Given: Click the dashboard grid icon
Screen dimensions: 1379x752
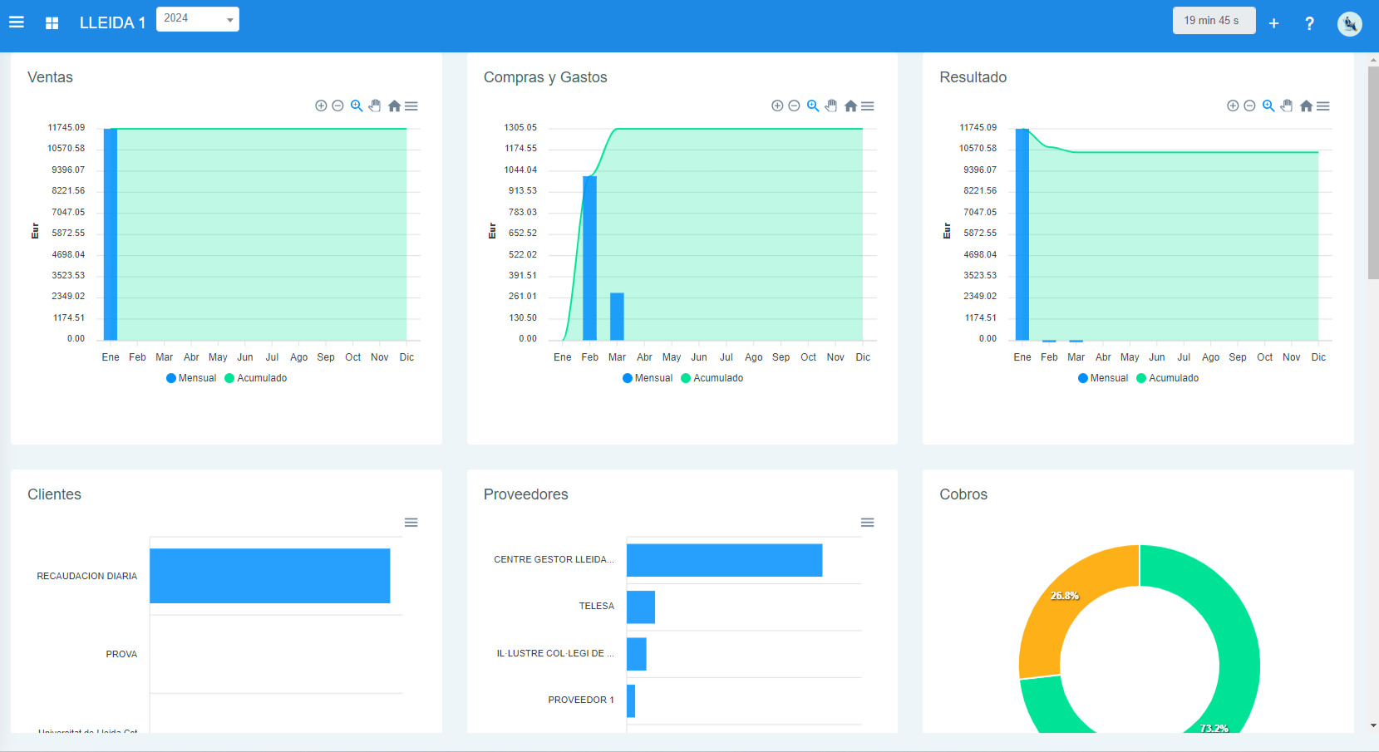Looking at the screenshot, I should (x=52, y=23).
